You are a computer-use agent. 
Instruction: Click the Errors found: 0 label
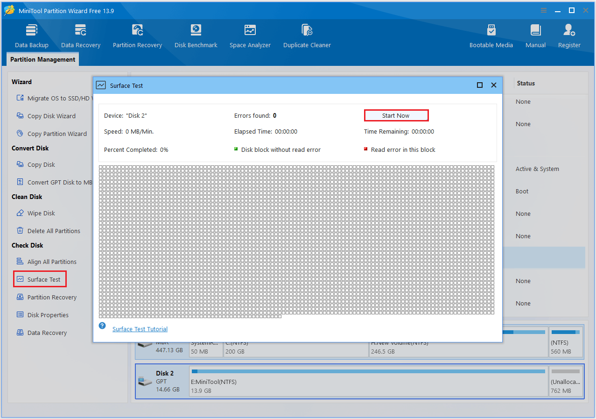(255, 115)
